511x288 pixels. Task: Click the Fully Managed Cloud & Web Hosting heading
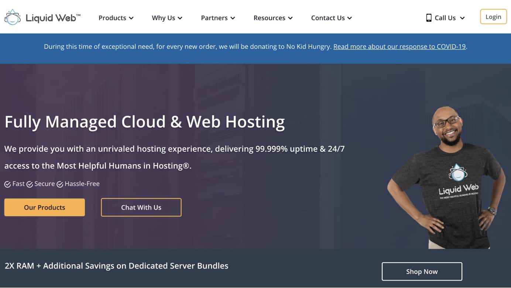145,122
